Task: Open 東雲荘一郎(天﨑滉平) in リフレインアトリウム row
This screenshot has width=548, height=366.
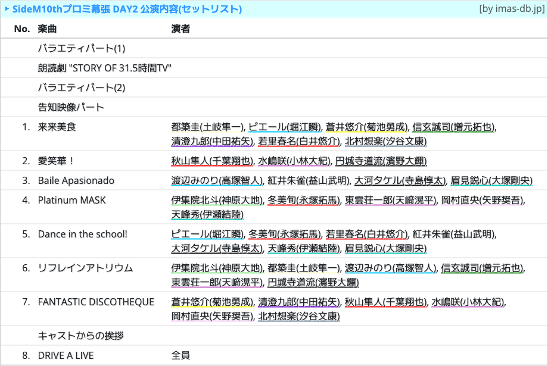Action: [217, 282]
